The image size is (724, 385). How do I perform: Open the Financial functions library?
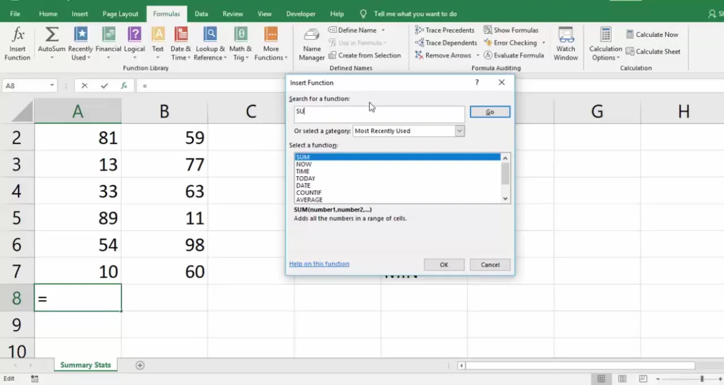pyautogui.click(x=108, y=43)
